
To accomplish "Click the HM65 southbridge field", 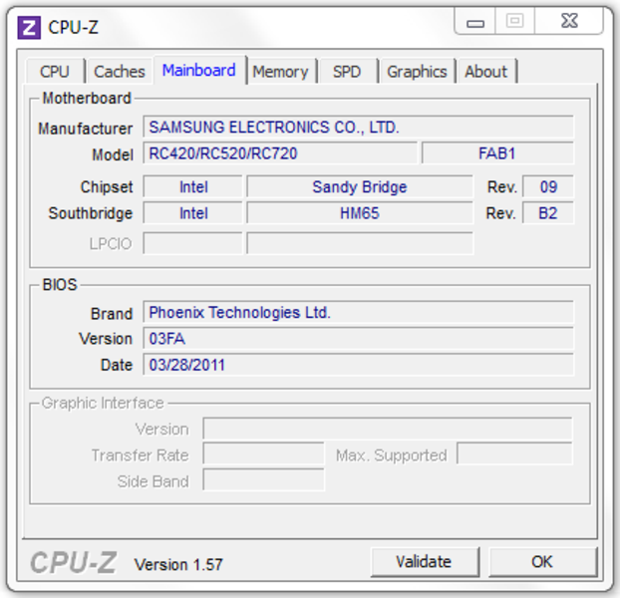I will point(360,213).
